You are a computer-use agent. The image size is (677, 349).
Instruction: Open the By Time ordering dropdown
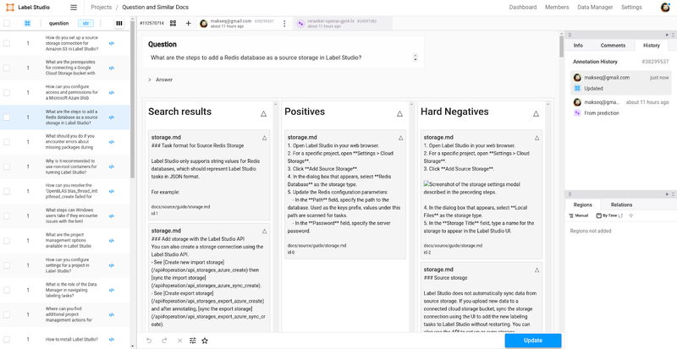coord(607,215)
